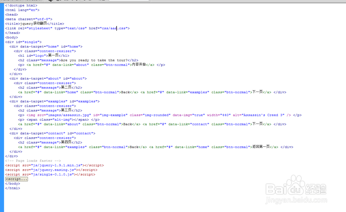Image resolution: width=346 pixels, height=212 pixels.
Task: Click the <div data-target="contact" id="contact"> line
Action: pyautogui.click(x=52, y=133)
